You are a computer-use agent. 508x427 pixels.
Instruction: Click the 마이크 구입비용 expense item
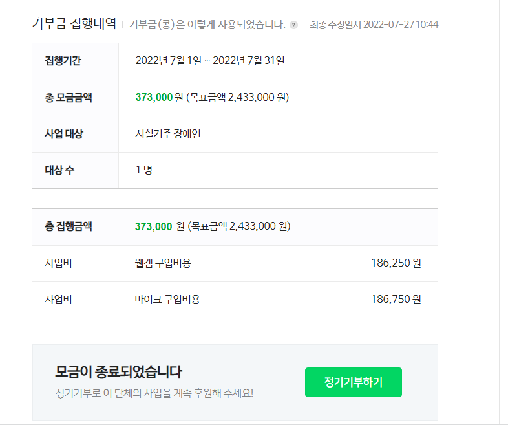[167, 300]
